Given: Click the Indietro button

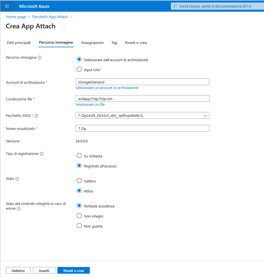Looking at the screenshot, I should [x=18, y=270].
